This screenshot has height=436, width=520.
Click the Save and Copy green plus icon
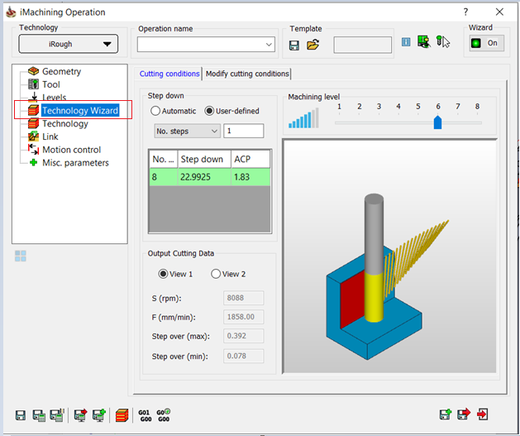[x=446, y=414]
